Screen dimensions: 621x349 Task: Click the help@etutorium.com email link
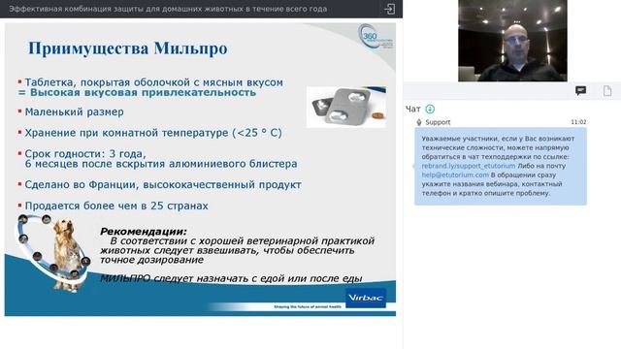[x=455, y=174]
